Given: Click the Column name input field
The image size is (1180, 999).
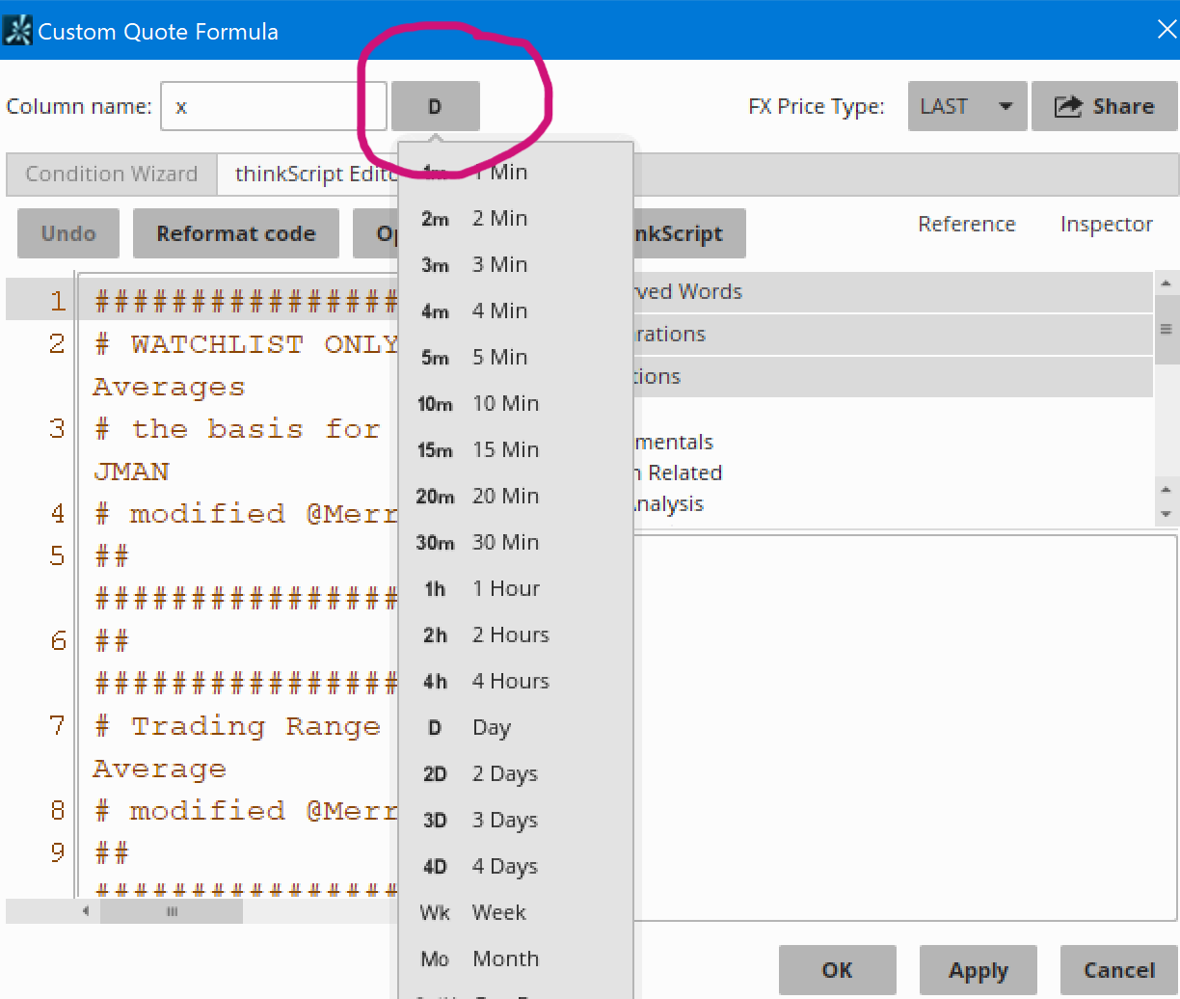Looking at the screenshot, I should coord(274,106).
